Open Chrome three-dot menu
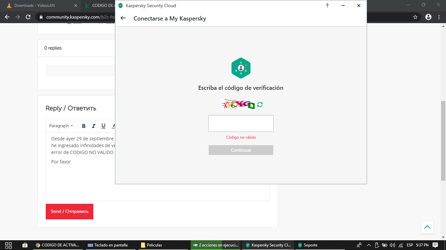Image resolution: width=446 pixels, height=250 pixels. coord(438,17)
